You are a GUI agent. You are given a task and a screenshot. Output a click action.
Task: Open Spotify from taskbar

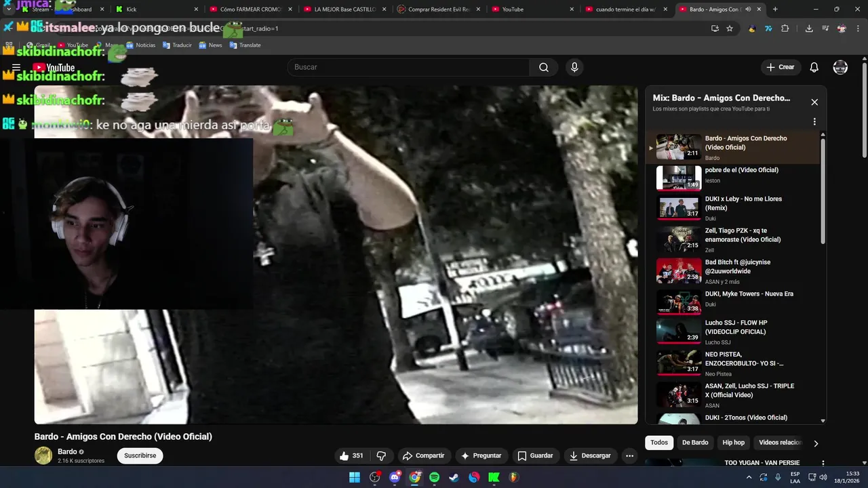(434, 477)
